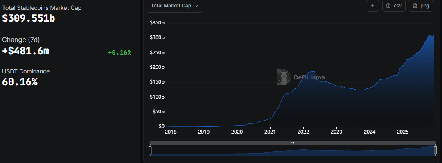Screen dimensions: 442x163
Task: Click the $0 y-axis label
Action: [161, 126]
